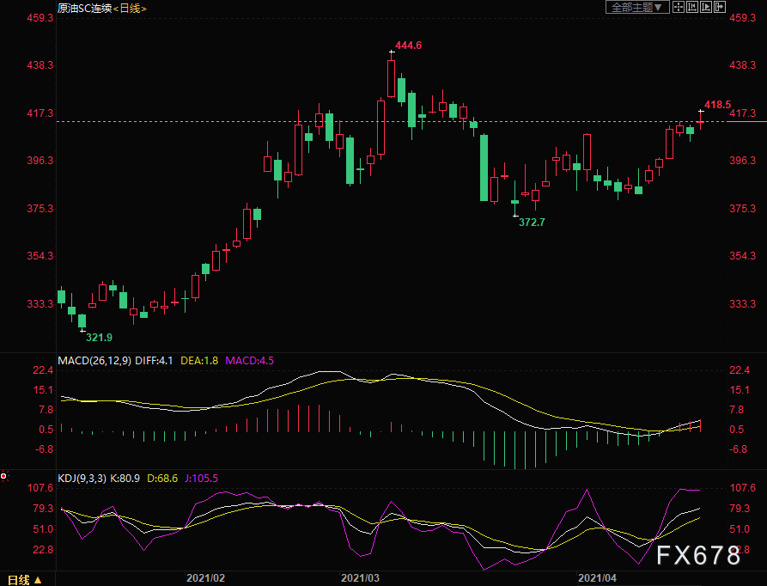Click the 2021/03 date on time axis
Image resolution: width=767 pixels, height=586 pixels.
coord(361,578)
